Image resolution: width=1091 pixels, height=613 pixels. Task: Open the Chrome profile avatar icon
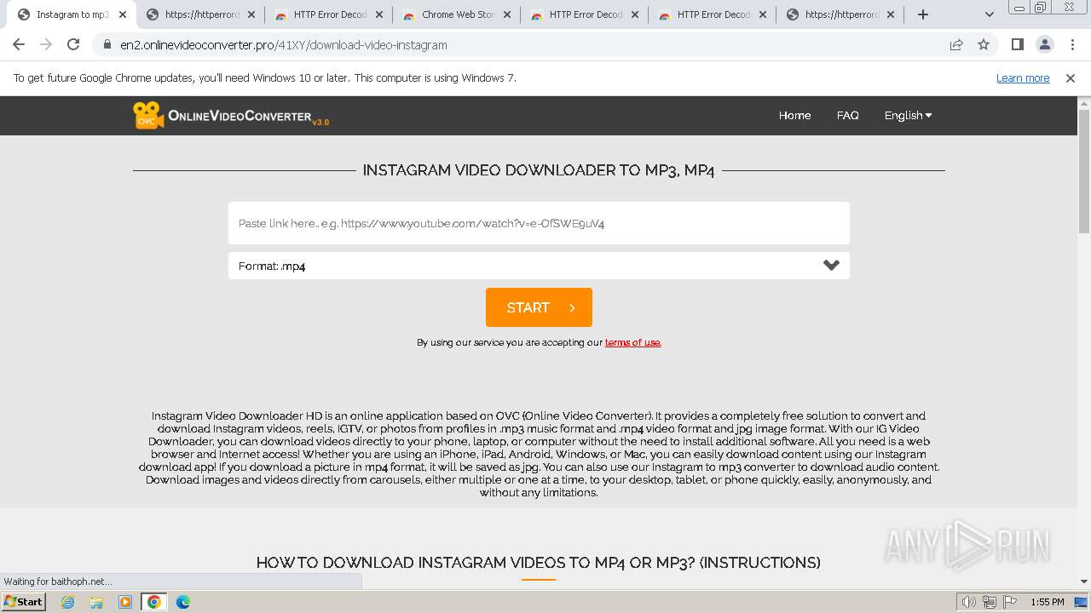pyautogui.click(x=1044, y=44)
